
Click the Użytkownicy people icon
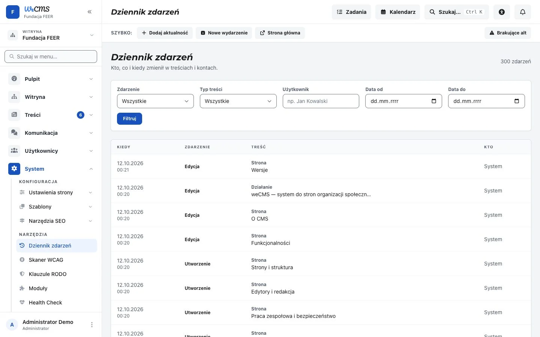(x=14, y=151)
